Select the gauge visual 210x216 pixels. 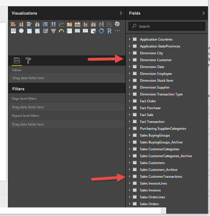(61, 31)
